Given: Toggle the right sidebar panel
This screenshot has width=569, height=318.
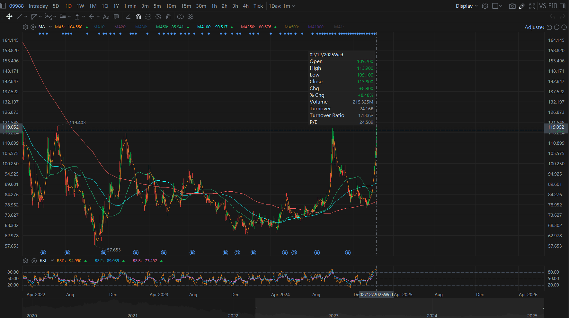Looking at the screenshot, I should pos(562,6).
